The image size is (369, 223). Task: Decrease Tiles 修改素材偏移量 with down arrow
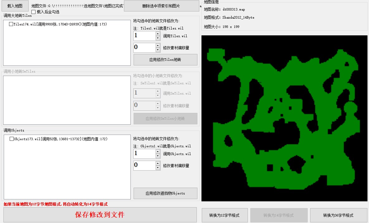point(158,50)
